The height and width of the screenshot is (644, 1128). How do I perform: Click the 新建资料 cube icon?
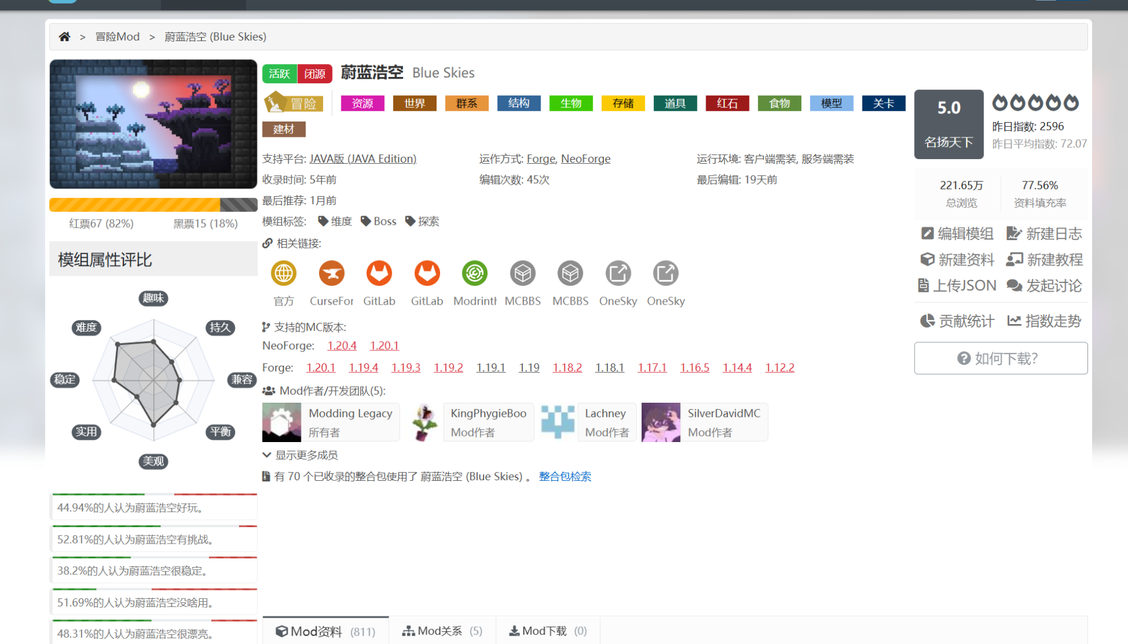click(927, 259)
